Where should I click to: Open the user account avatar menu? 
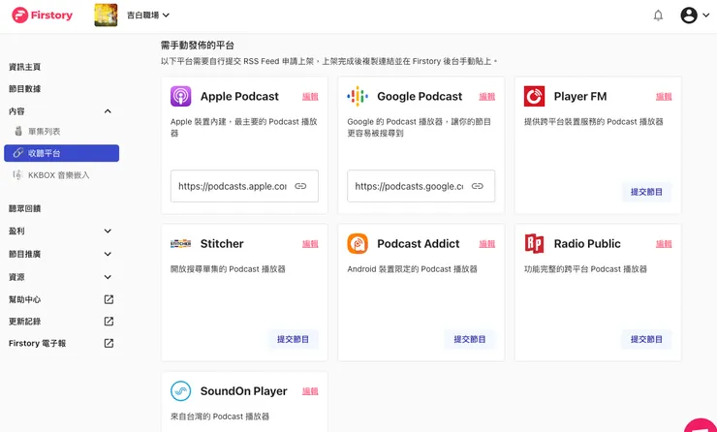[689, 15]
